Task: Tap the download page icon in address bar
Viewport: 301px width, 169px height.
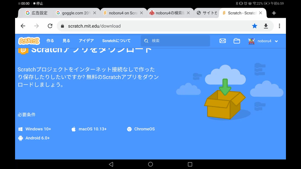Action: (266, 26)
